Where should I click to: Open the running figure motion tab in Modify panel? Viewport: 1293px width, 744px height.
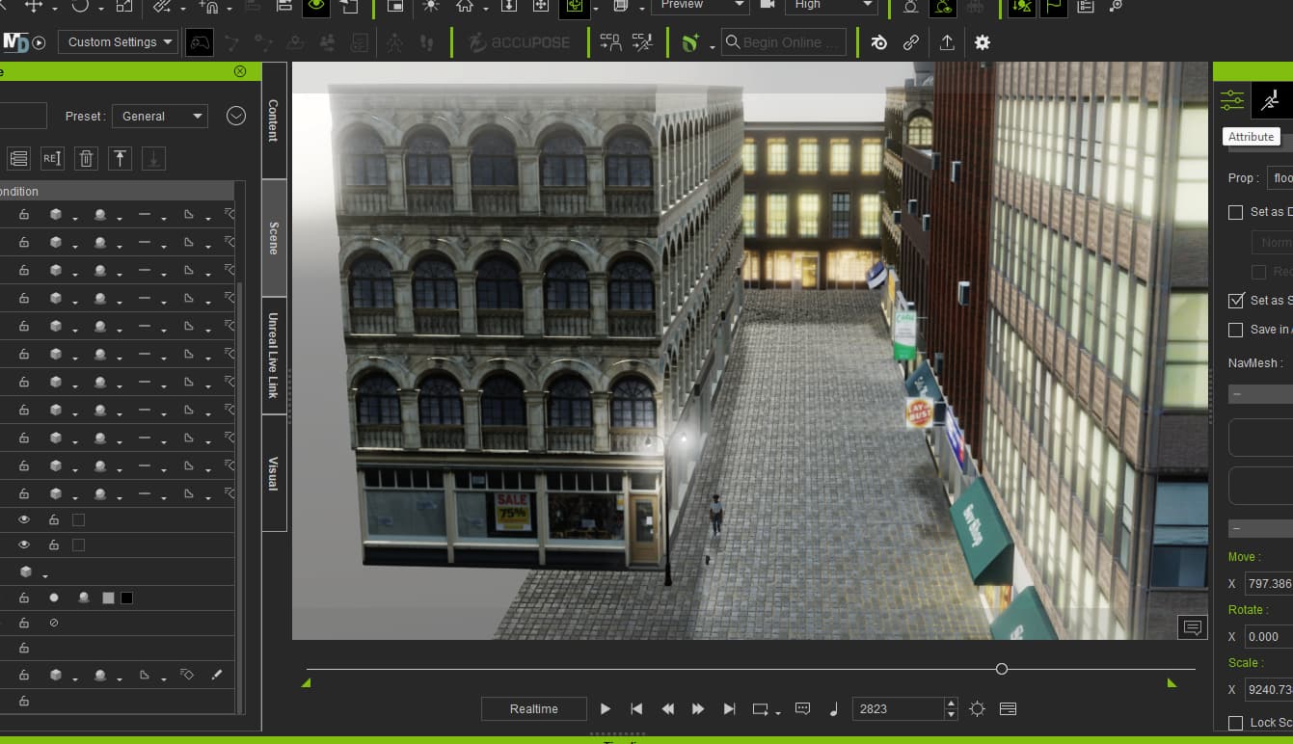(x=1271, y=100)
